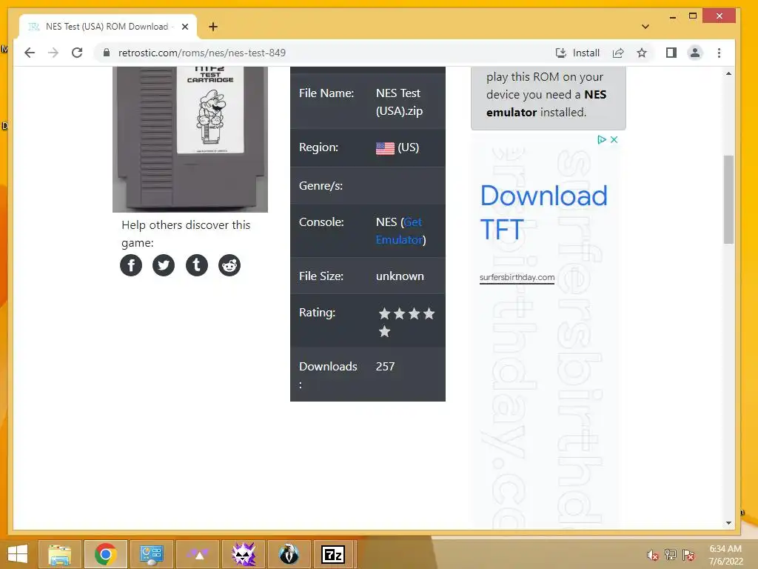Open the Control Panel taskbar icon
Screen dimensions: 758x569
(x=151, y=554)
